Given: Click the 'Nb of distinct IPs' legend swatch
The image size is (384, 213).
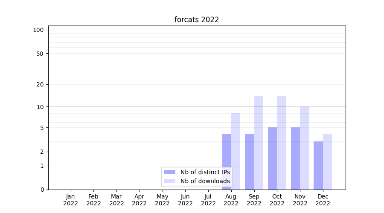Looking at the screenshot, I should point(169,172).
